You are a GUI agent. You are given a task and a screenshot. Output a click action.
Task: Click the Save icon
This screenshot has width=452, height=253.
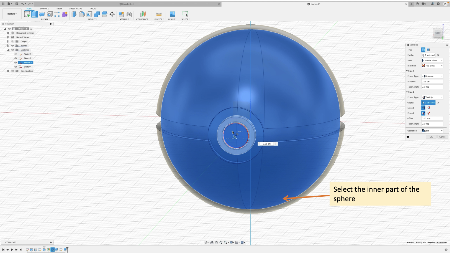tap(17, 4)
